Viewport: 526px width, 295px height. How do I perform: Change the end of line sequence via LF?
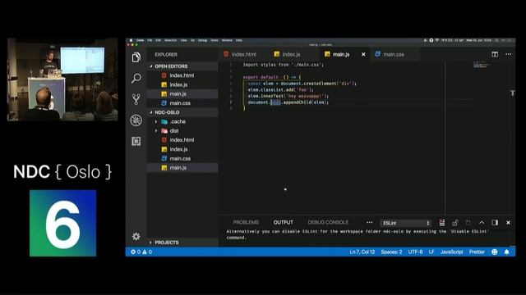click(x=431, y=252)
